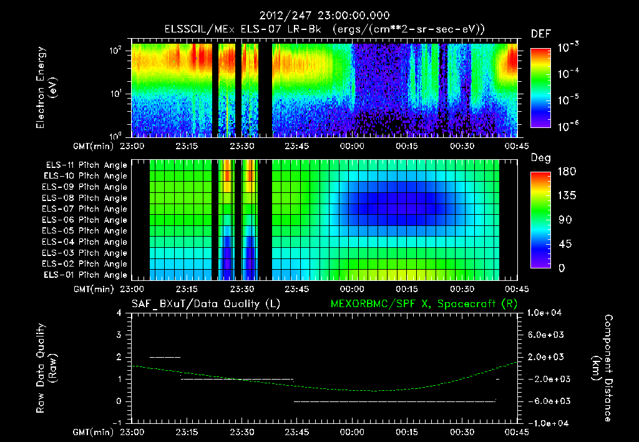
Task: Click the 00:00 tick label under spectrogram
Action: pyautogui.click(x=352, y=146)
